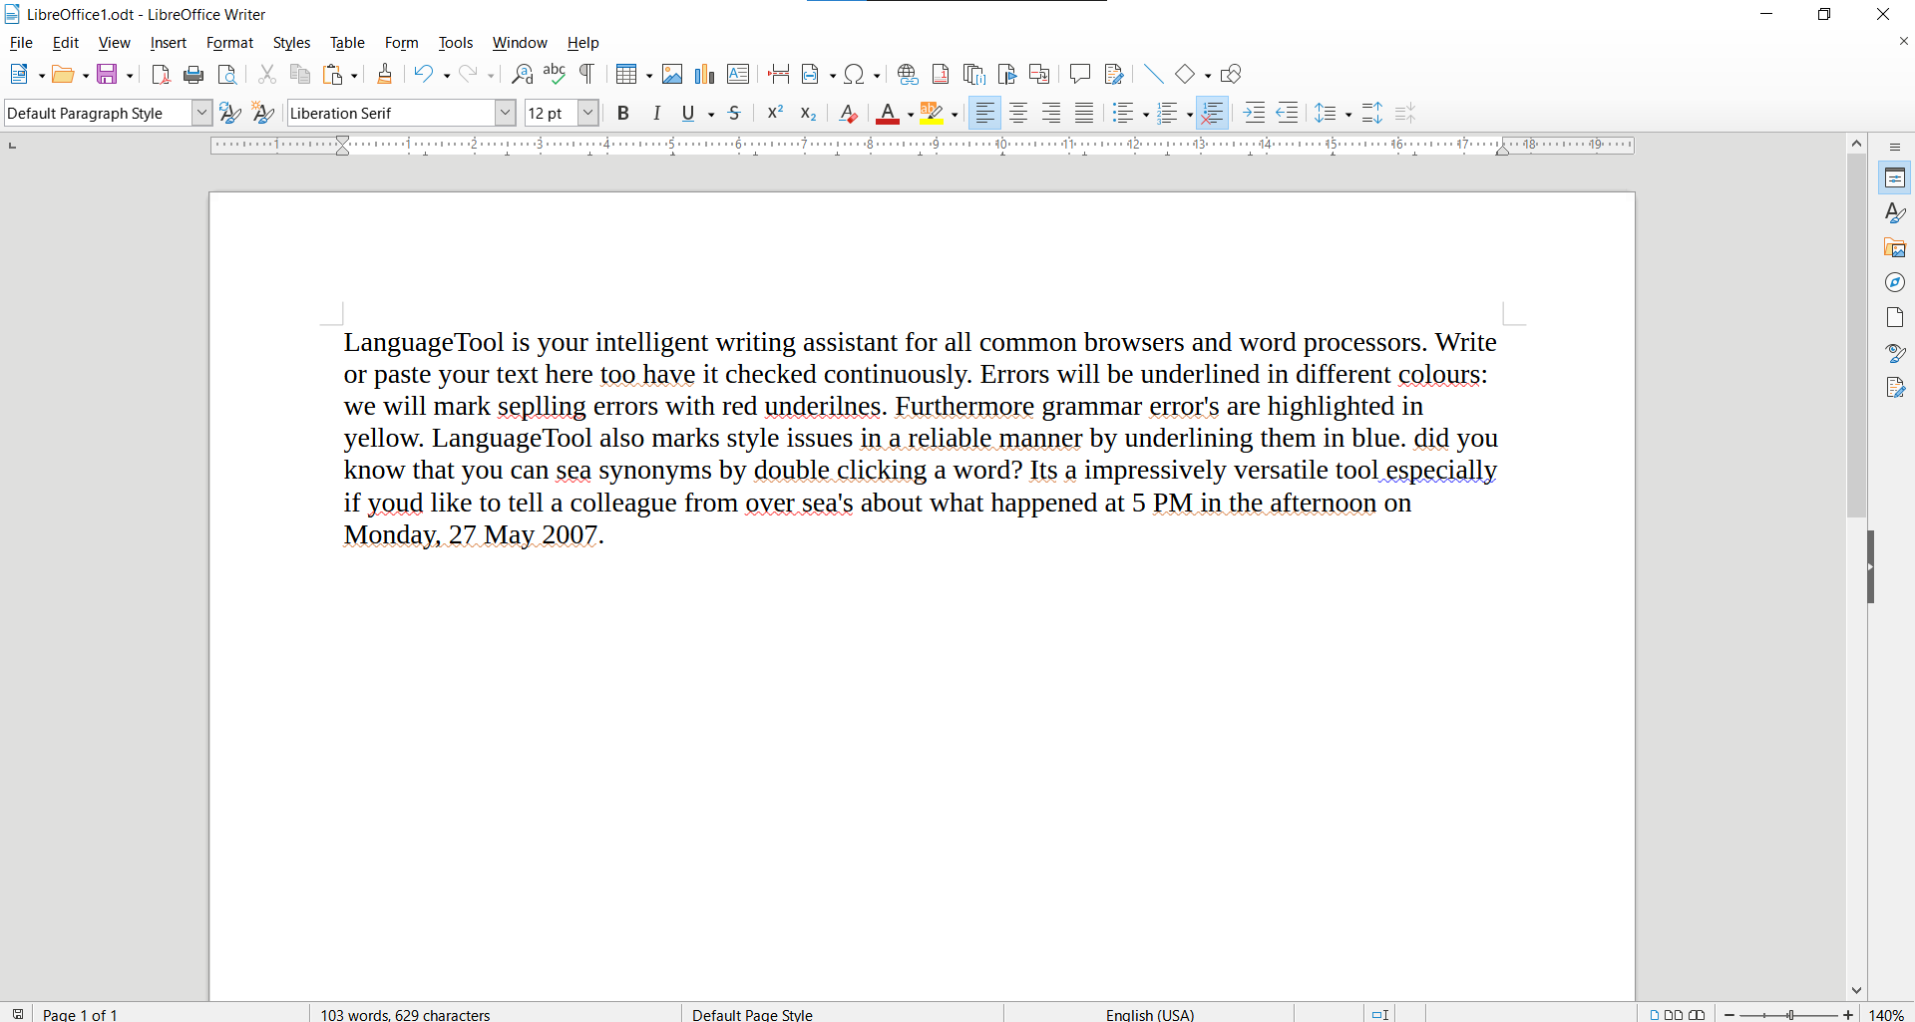Screen dimensions: 1915x1022
Task: Open the sidebar Page panel
Action: tap(1895, 318)
